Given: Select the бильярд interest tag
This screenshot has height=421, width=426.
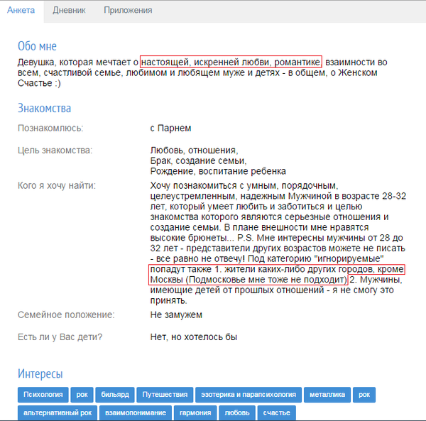Looking at the screenshot, I should pyautogui.click(x=115, y=395).
